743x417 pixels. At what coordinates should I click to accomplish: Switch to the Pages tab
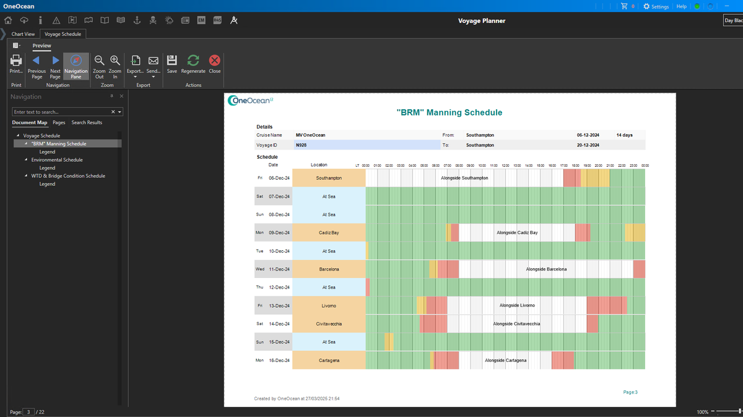tap(59, 122)
